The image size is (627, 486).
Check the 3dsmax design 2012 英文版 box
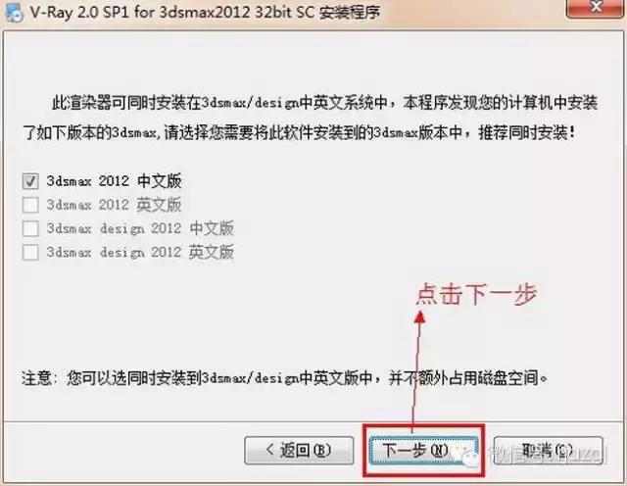click(30, 253)
